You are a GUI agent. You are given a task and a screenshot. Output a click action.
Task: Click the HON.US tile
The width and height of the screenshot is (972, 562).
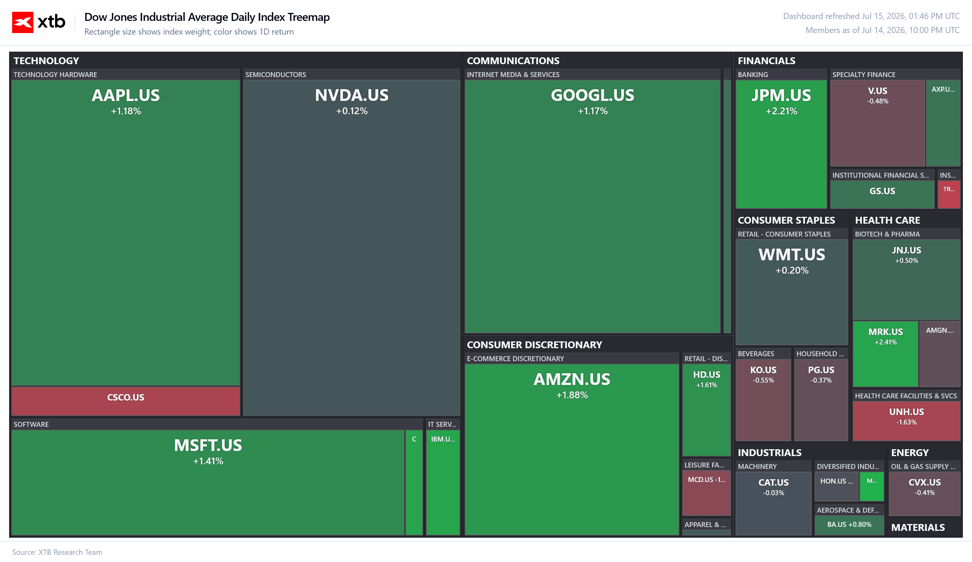[x=836, y=486]
